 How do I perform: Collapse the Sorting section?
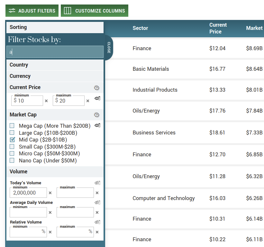coord(55,27)
